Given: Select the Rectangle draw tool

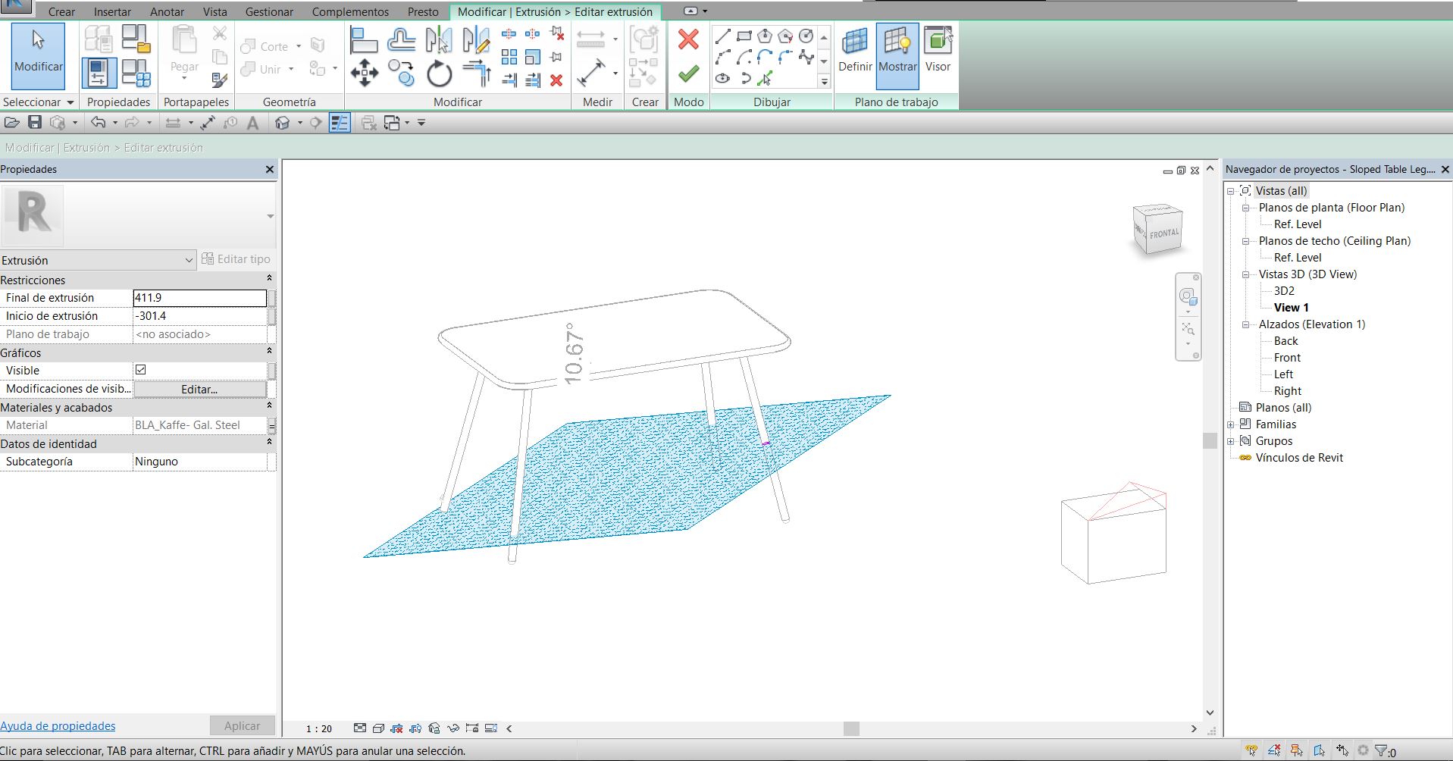Looking at the screenshot, I should coord(744,36).
